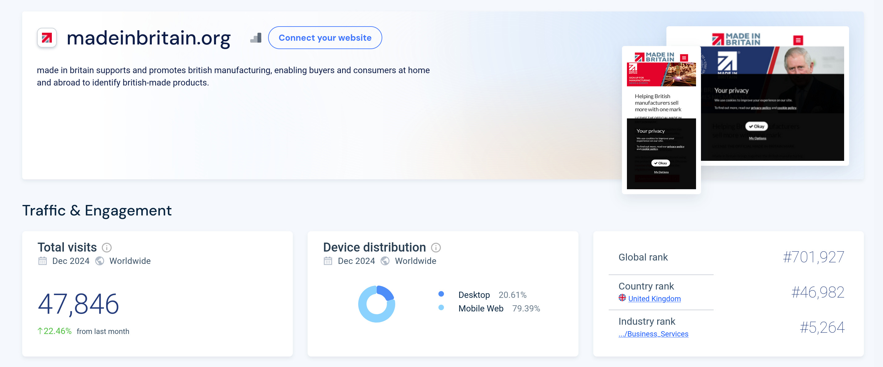
Task: Click the globe icon under Device distribution
Action: 385,261
